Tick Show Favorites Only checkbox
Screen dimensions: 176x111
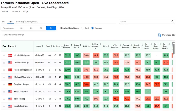coord(2,35)
